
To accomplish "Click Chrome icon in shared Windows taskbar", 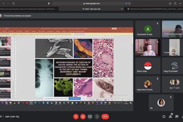I will (31, 103).
